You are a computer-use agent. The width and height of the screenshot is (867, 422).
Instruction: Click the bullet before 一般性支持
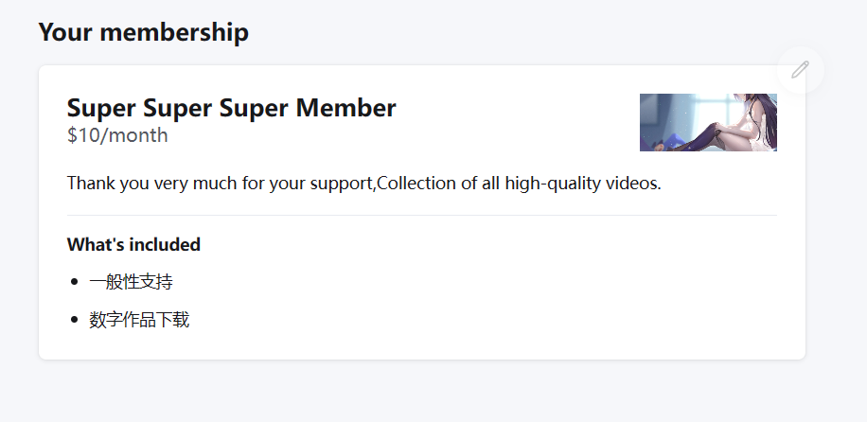(74, 282)
